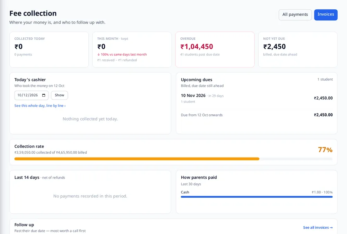Click '41 students past due date' text
The width and height of the screenshot is (347, 234).
click(200, 54)
